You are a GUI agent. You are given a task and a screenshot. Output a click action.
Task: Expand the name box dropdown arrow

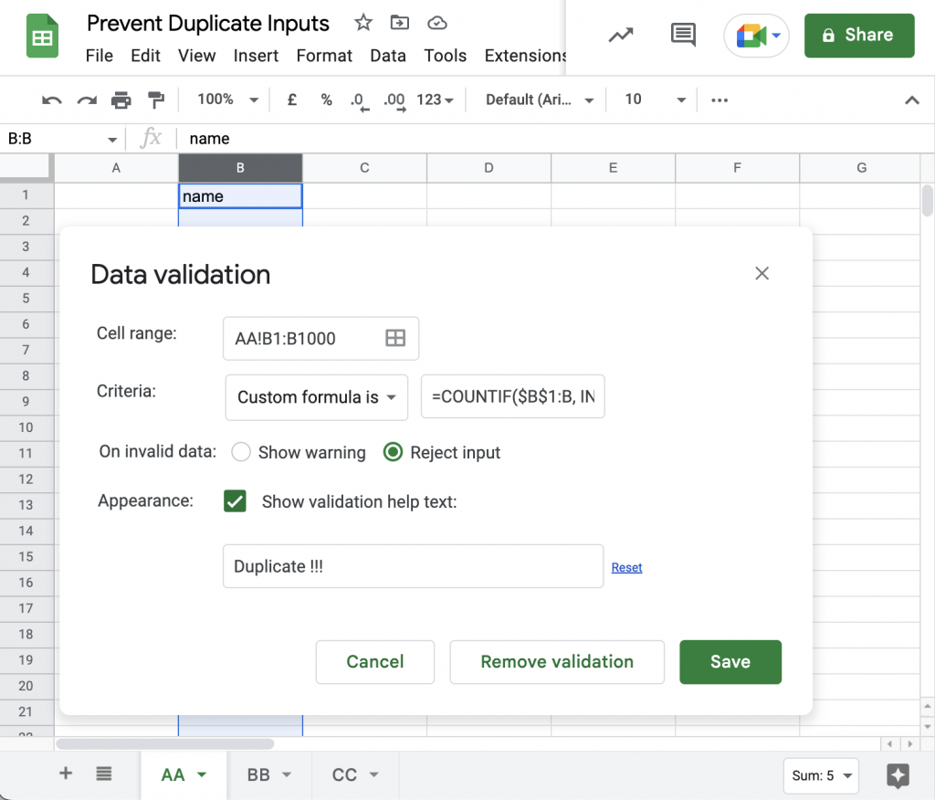point(112,140)
